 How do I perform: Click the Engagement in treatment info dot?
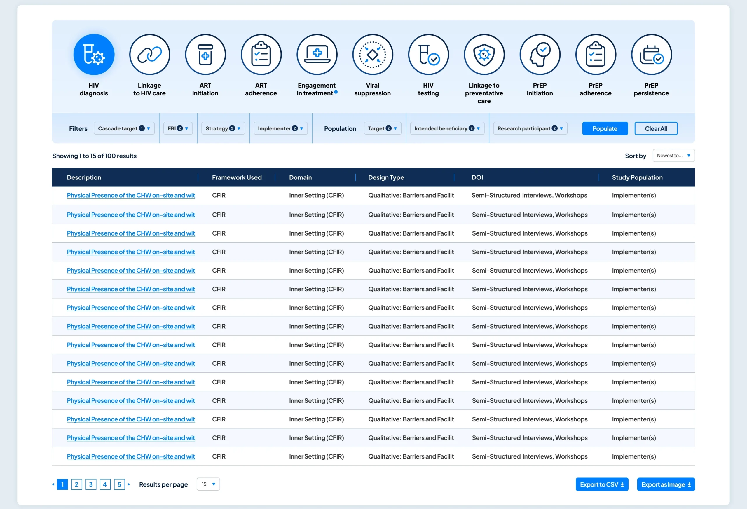[336, 92]
